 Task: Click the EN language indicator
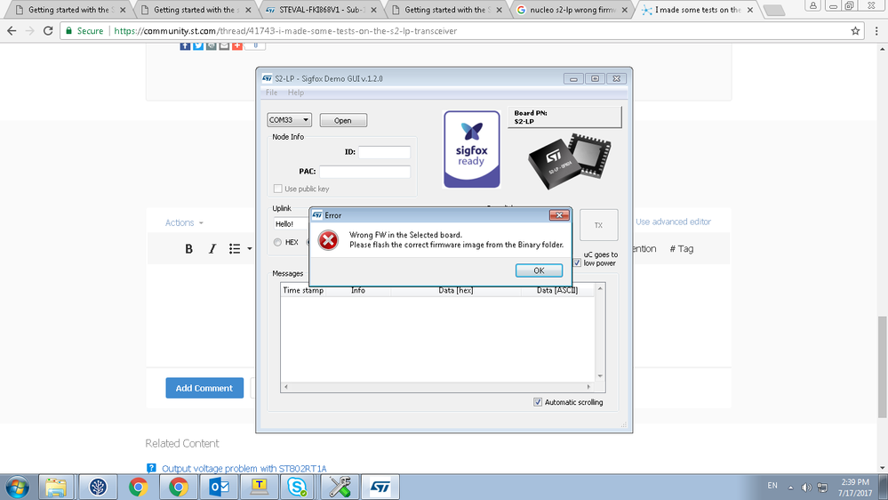click(772, 486)
